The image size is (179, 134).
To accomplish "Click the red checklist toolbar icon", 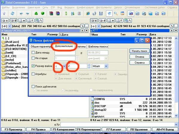I will pos(79,13).
